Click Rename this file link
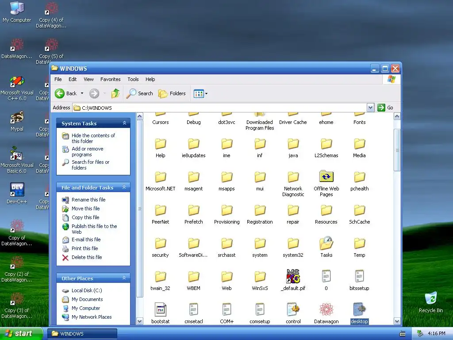 [x=88, y=200]
